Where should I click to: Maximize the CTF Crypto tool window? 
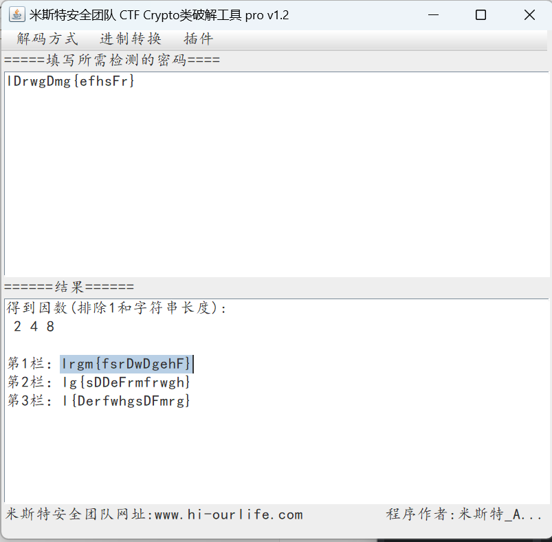(481, 15)
